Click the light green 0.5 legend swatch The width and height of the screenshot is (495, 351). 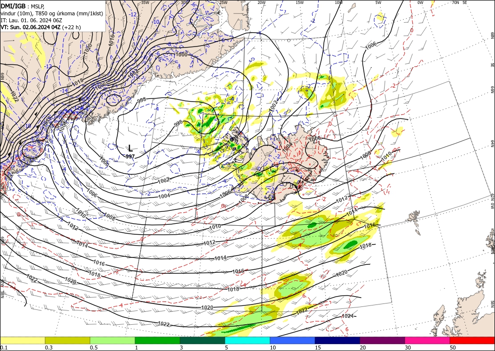[112, 340]
